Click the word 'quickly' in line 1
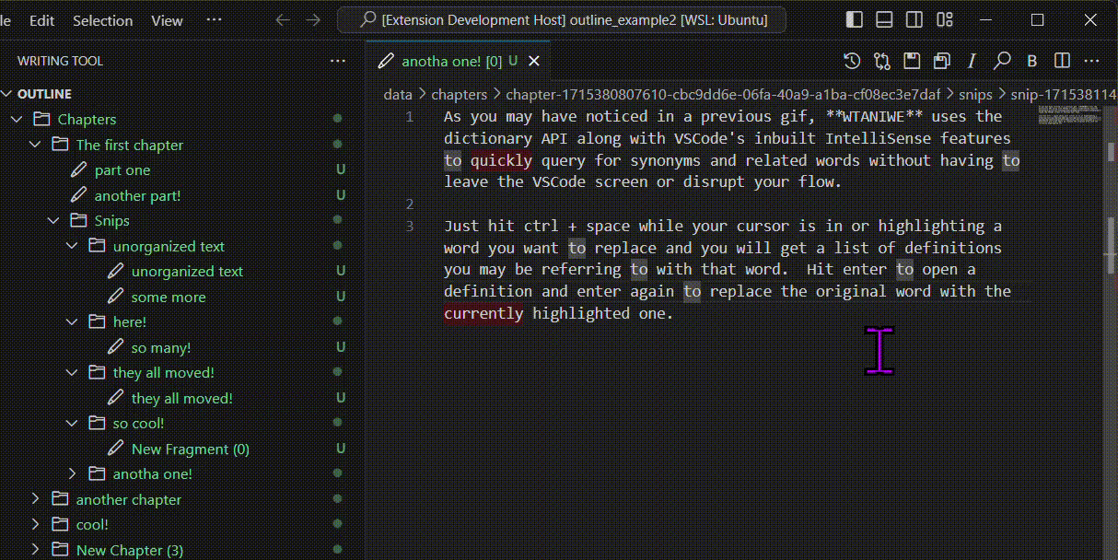The width and height of the screenshot is (1118, 560). 502,160
